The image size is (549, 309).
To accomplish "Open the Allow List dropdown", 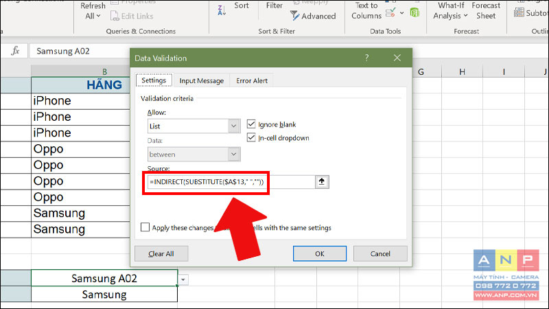I will [234, 126].
